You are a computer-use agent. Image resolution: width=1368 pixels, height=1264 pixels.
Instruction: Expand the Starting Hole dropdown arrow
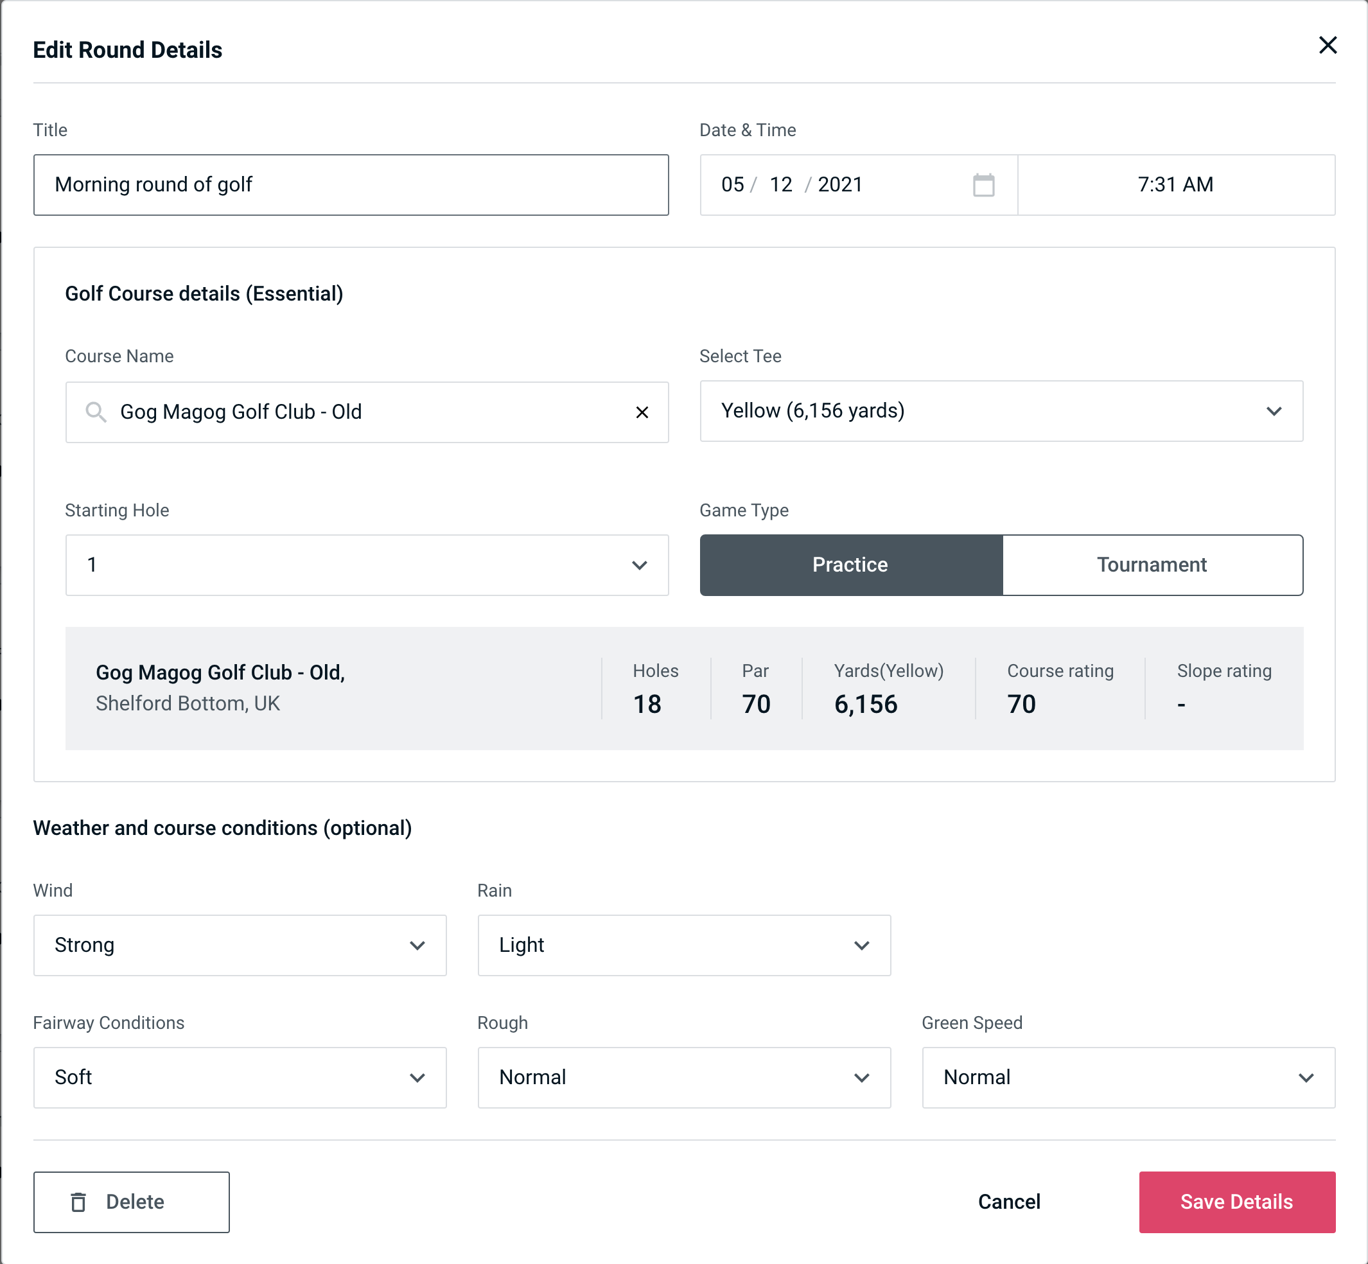pyautogui.click(x=641, y=566)
